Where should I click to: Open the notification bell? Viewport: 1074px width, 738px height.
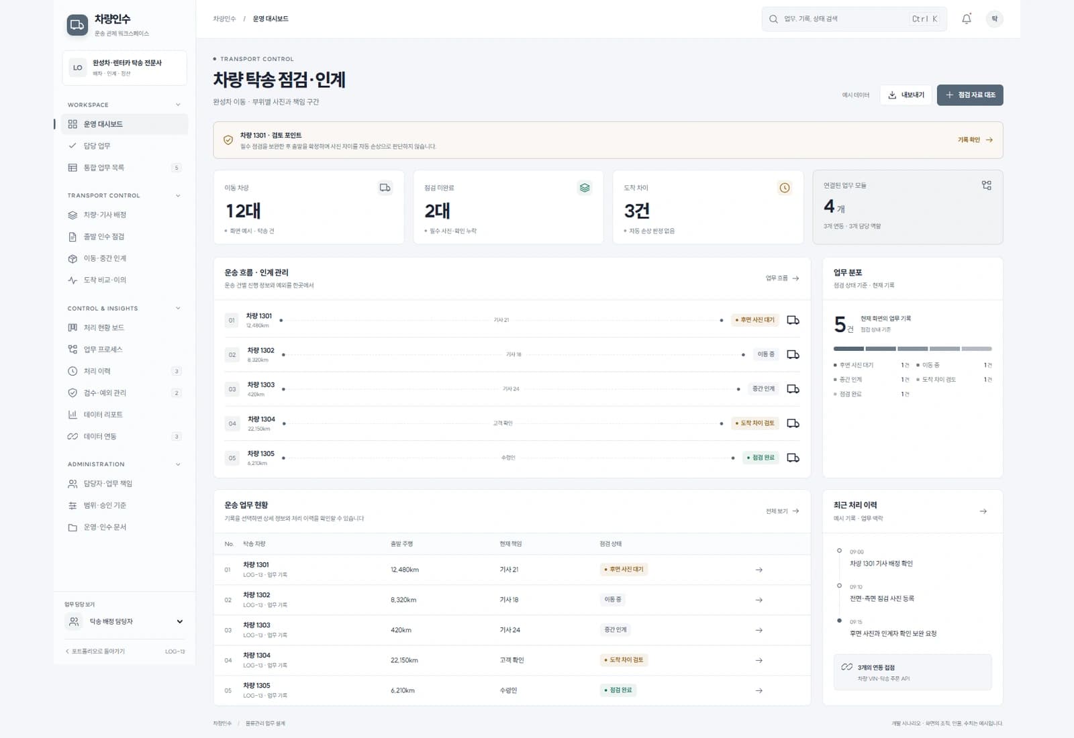click(967, 19)
